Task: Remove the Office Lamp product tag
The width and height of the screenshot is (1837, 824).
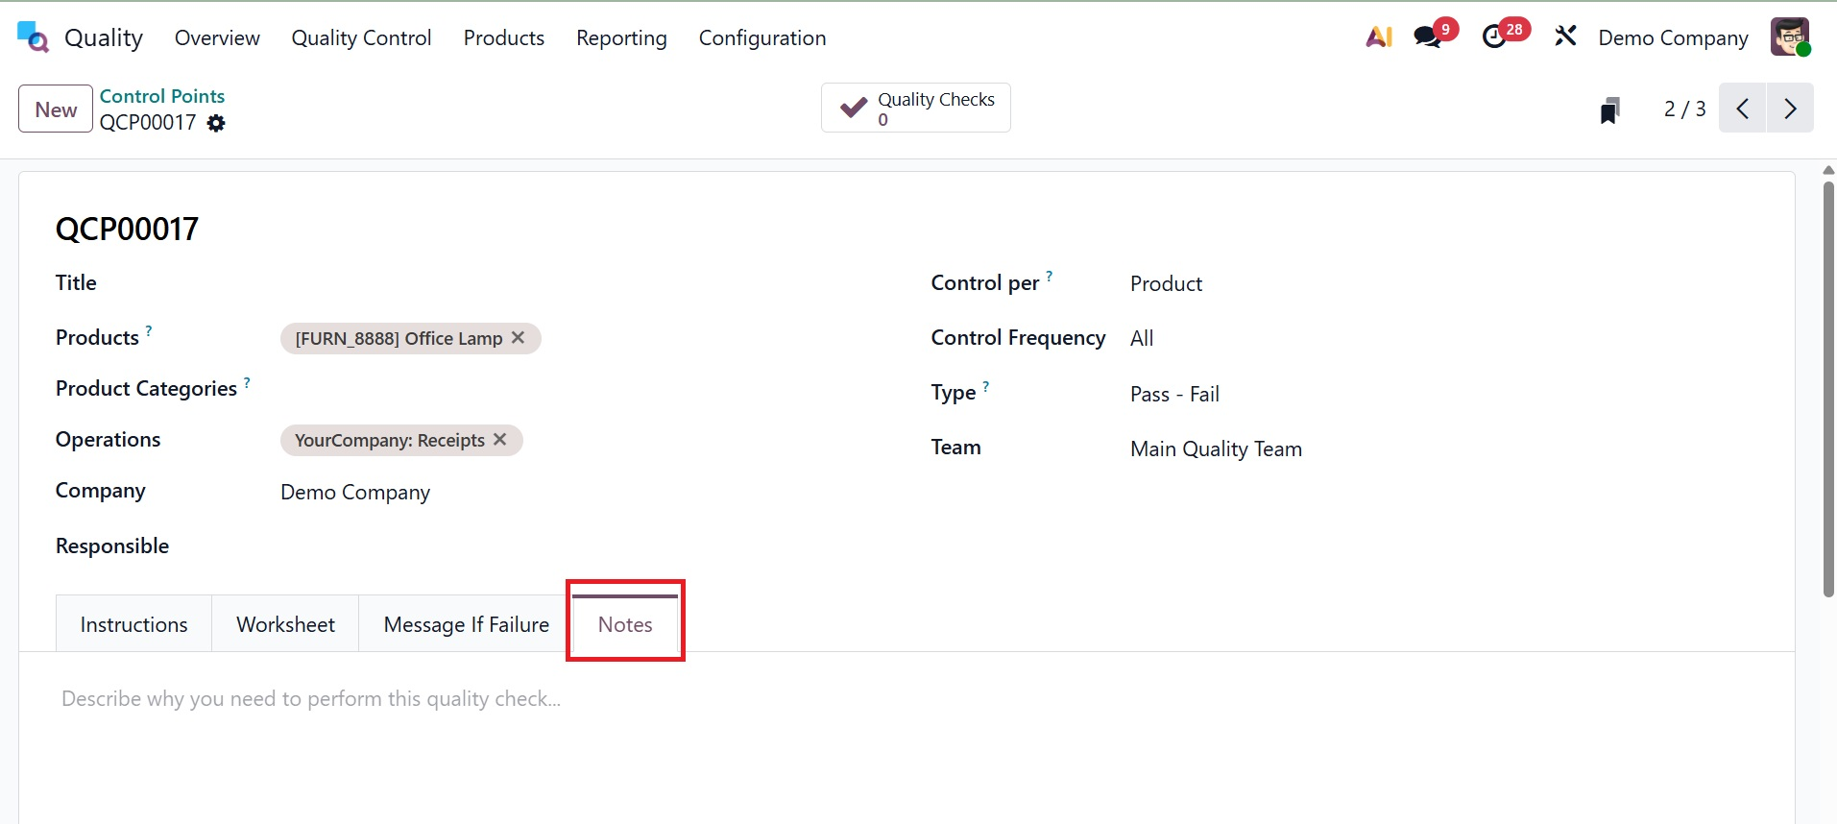Action: (519, 338)
